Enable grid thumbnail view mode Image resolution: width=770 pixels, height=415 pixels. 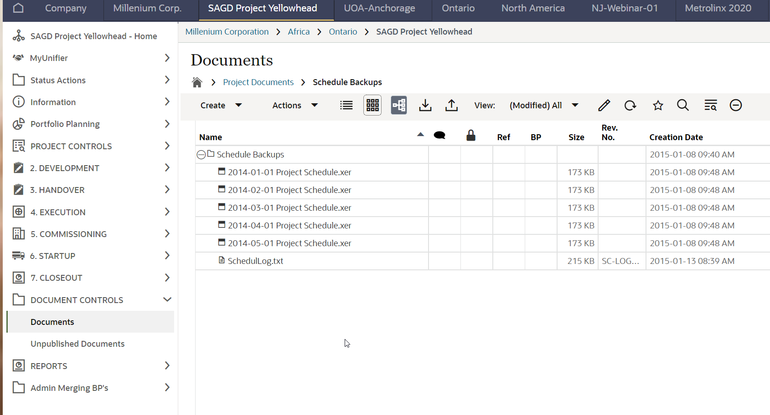(x=372, y=105)
